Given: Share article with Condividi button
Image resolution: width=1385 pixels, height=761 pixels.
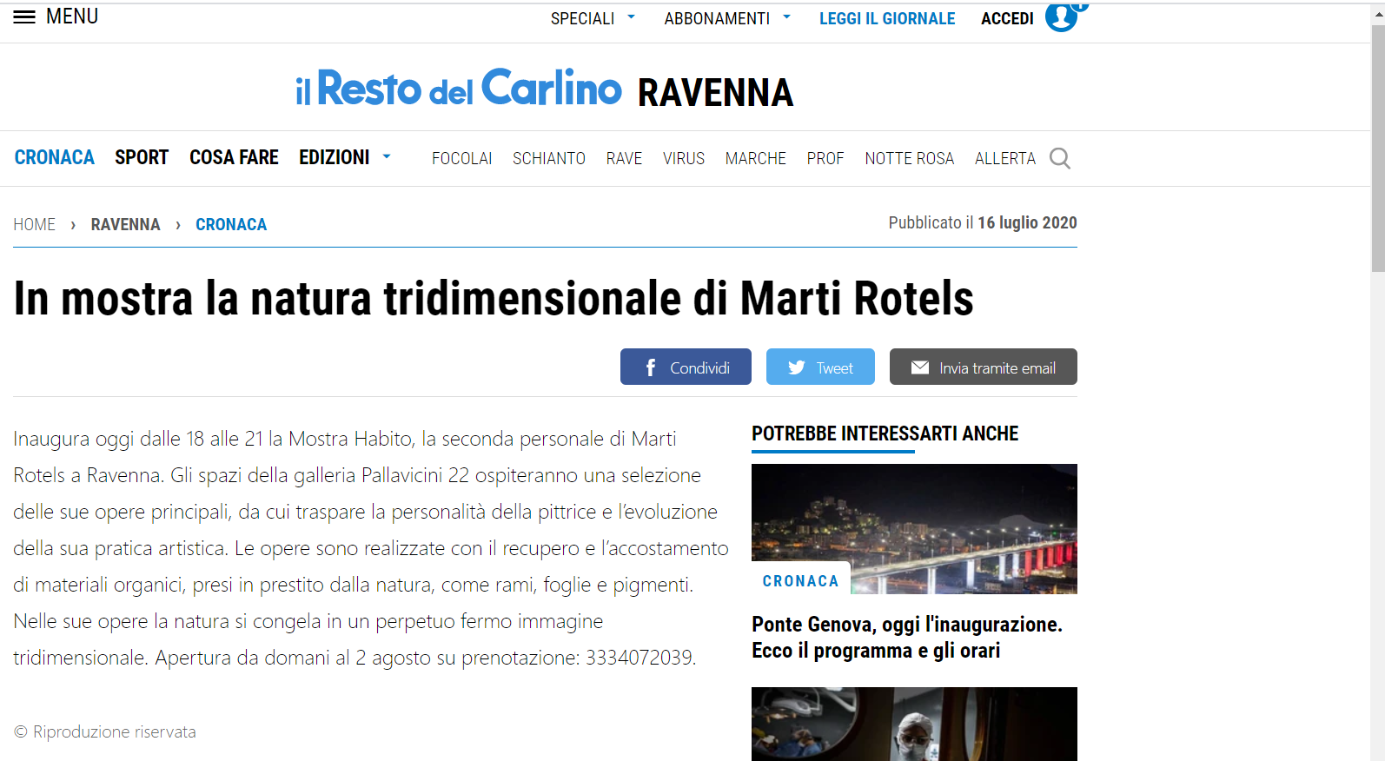Looking at the screenshot, I should click(686, 367).
